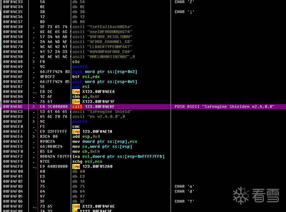The width and height of the screenshot is (286, 212).
Task: Click ascii "en v2.4.0.0",0 data line
Action: coord(99,117)
